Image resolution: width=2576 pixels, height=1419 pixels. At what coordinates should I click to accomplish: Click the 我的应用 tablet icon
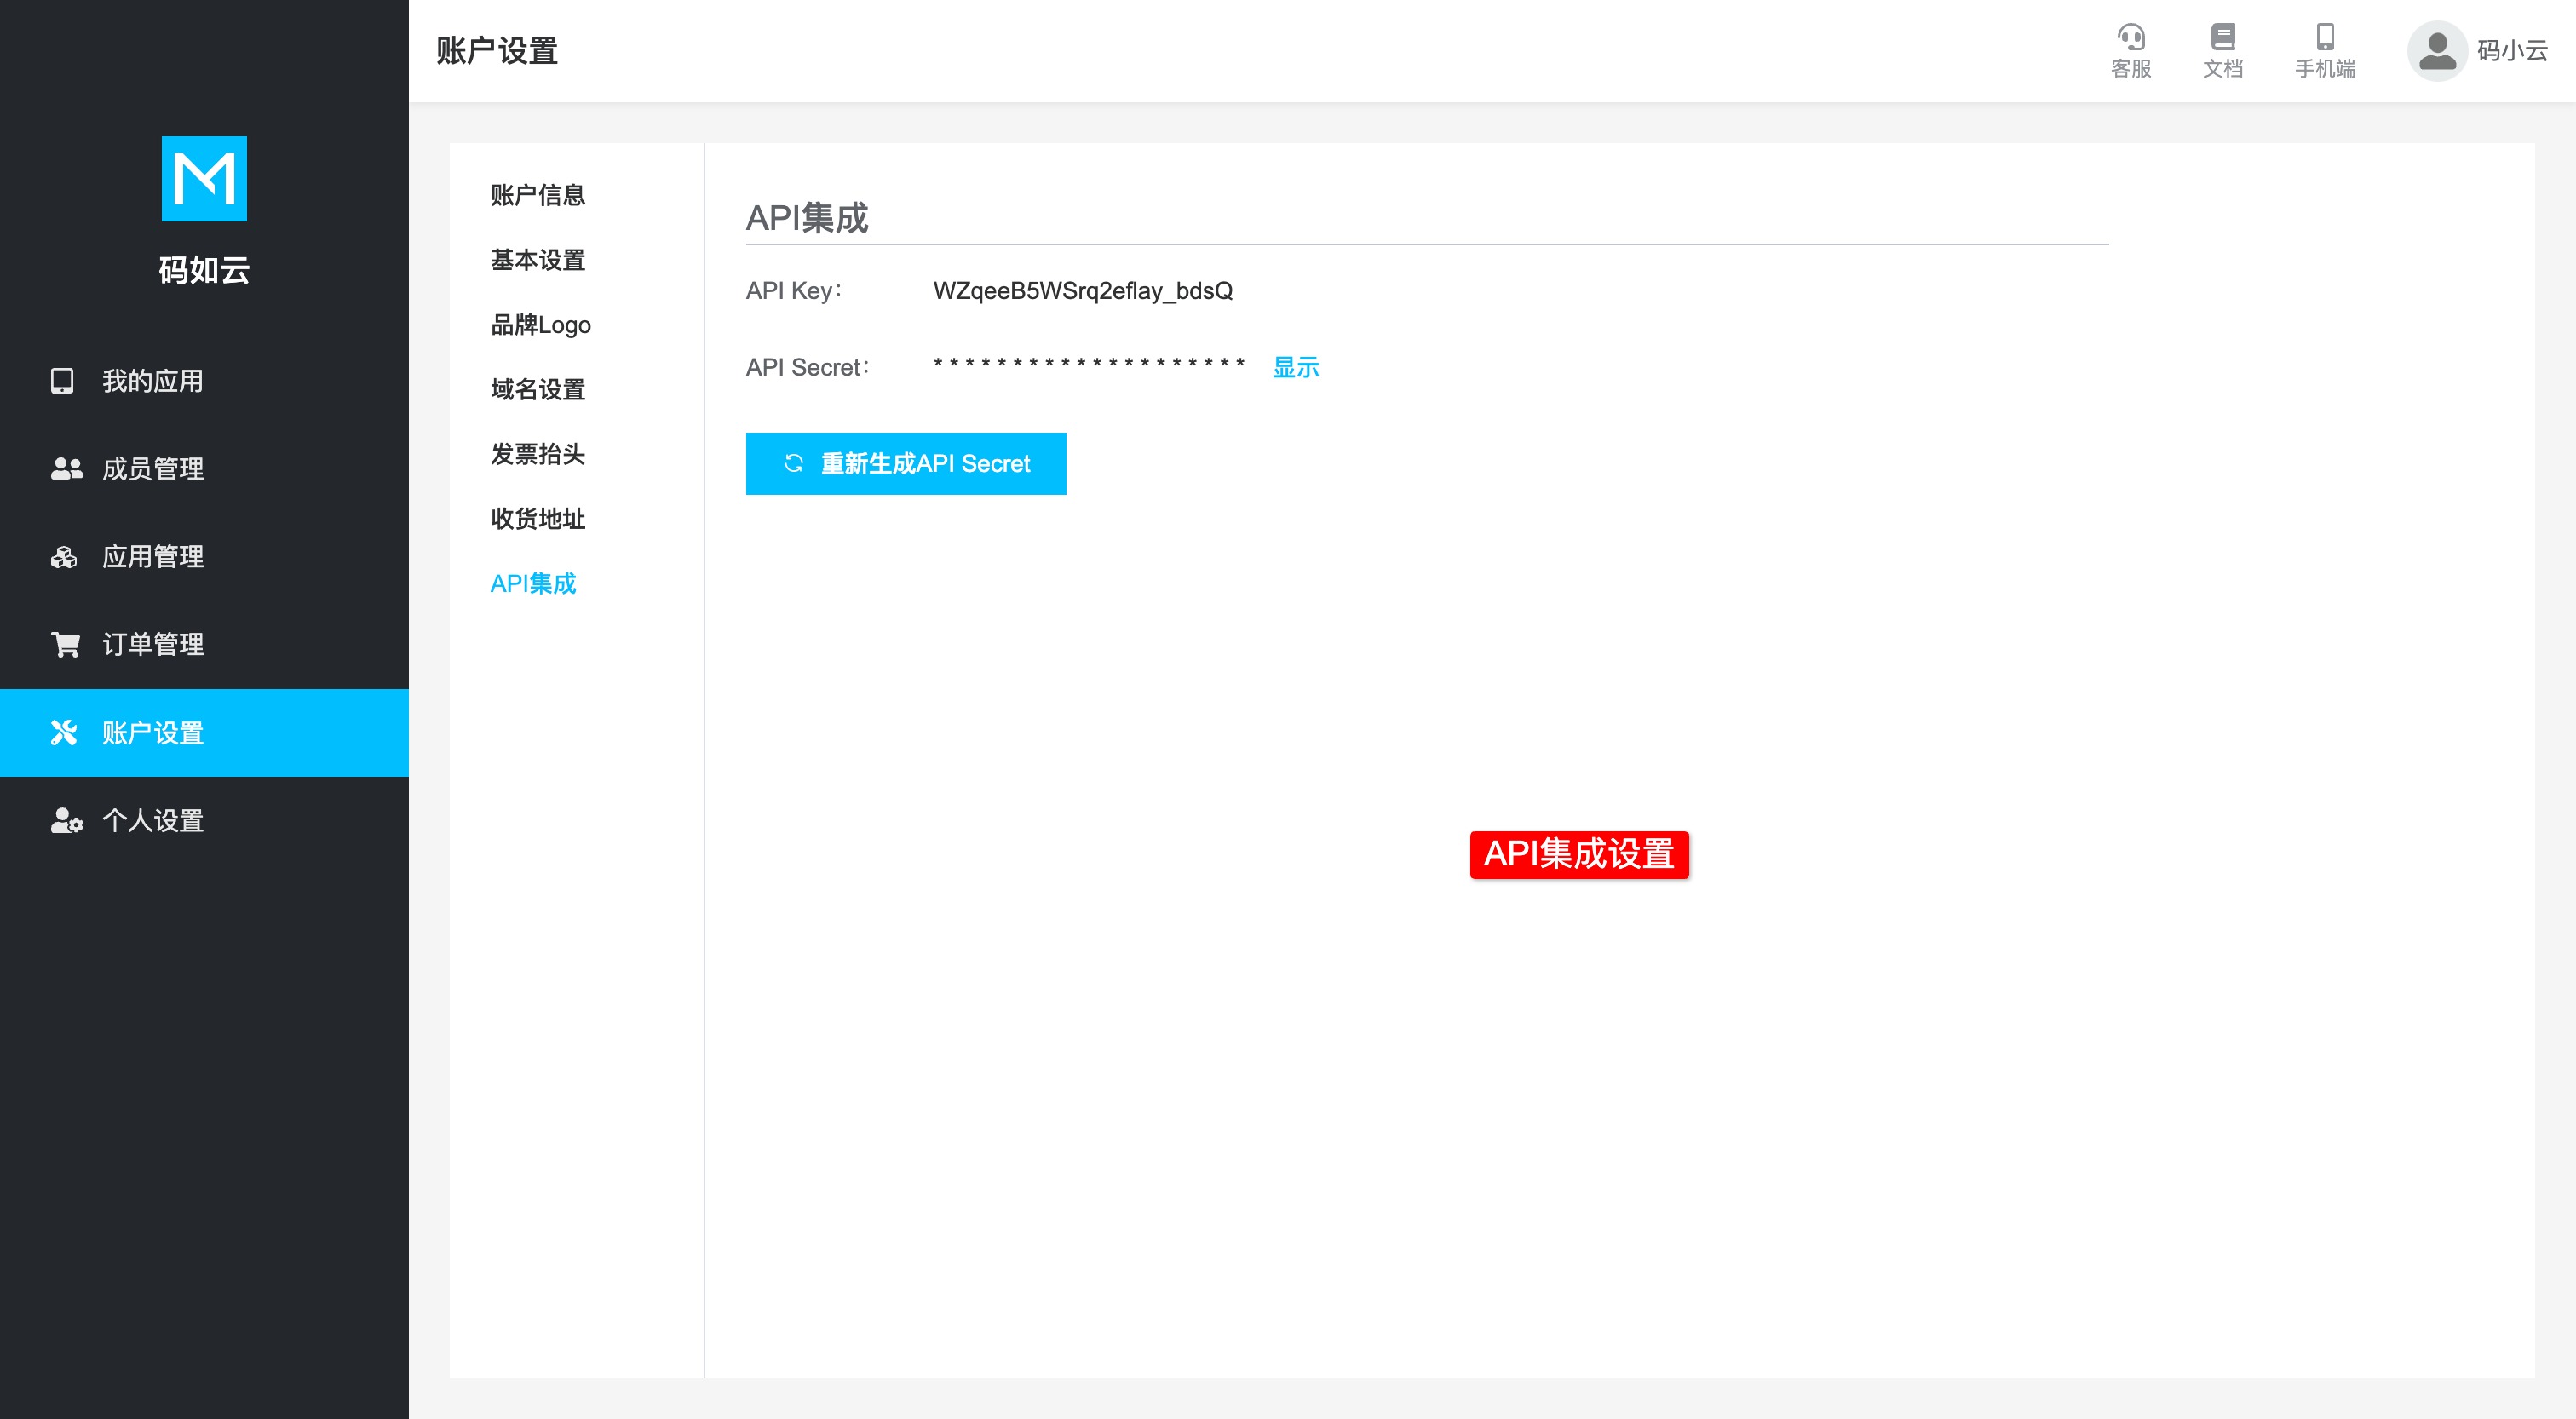click(x=62, y=381)
